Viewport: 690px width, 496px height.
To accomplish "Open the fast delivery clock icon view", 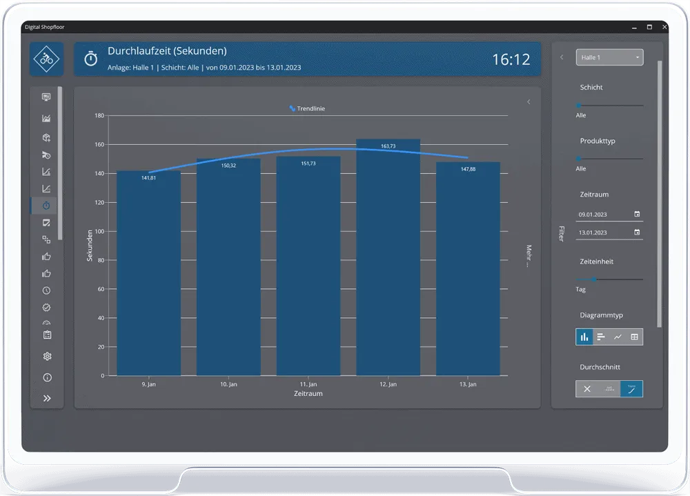I will pos(46,155).
